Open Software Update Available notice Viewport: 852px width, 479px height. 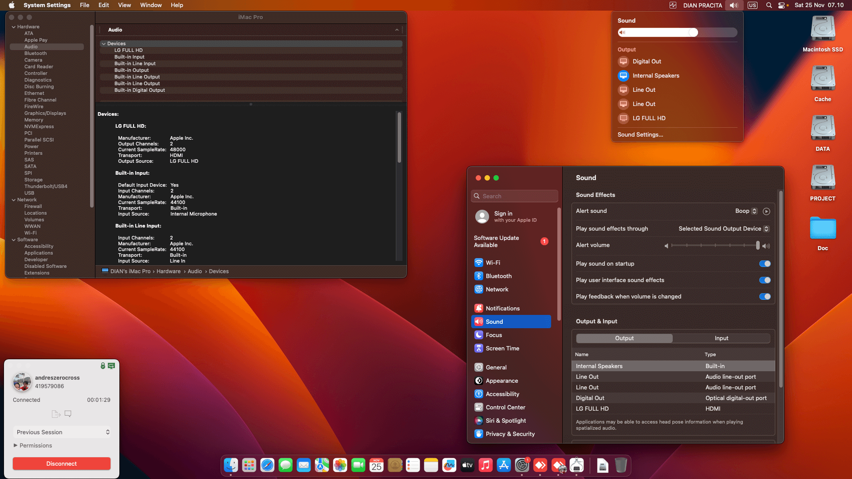pos(512,242)
